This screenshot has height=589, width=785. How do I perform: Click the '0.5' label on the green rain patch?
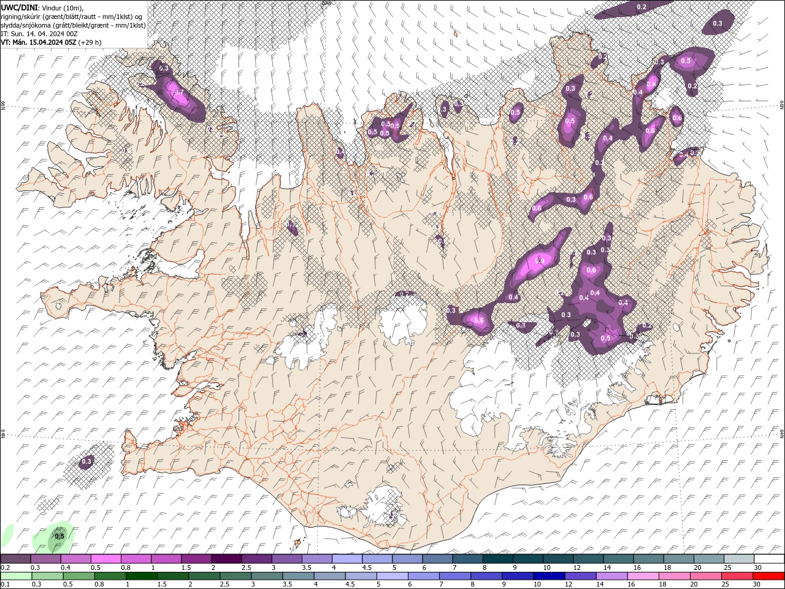pos(59,536)
